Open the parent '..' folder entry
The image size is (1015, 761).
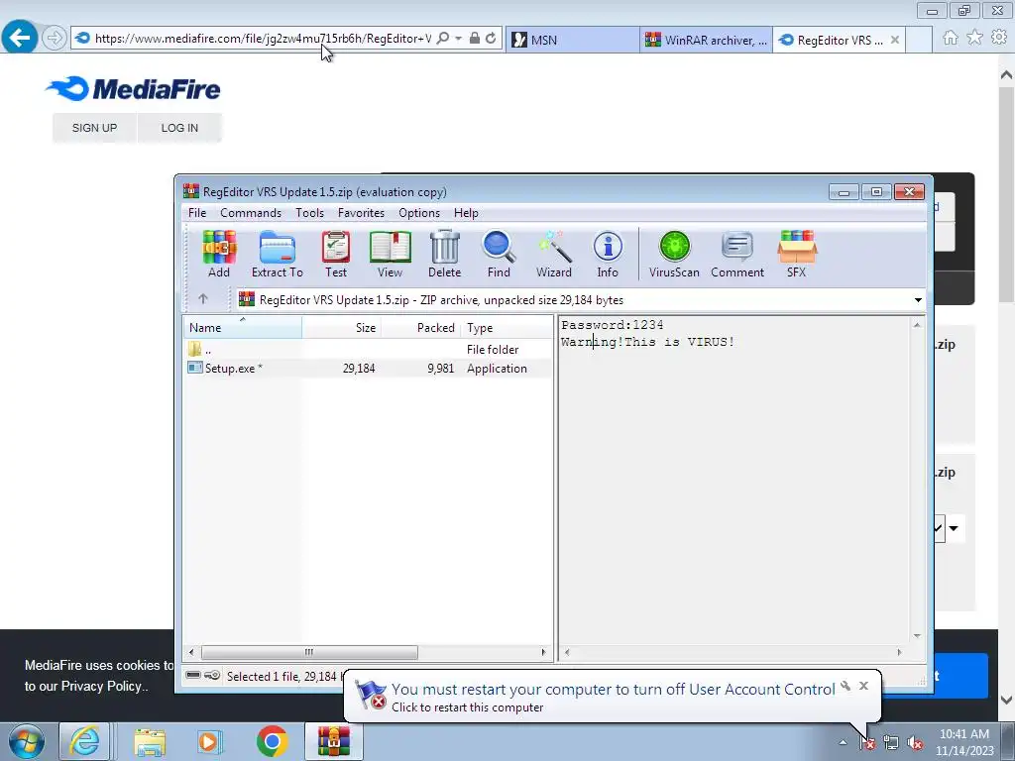pyautogui.click(x=368, y=350)
